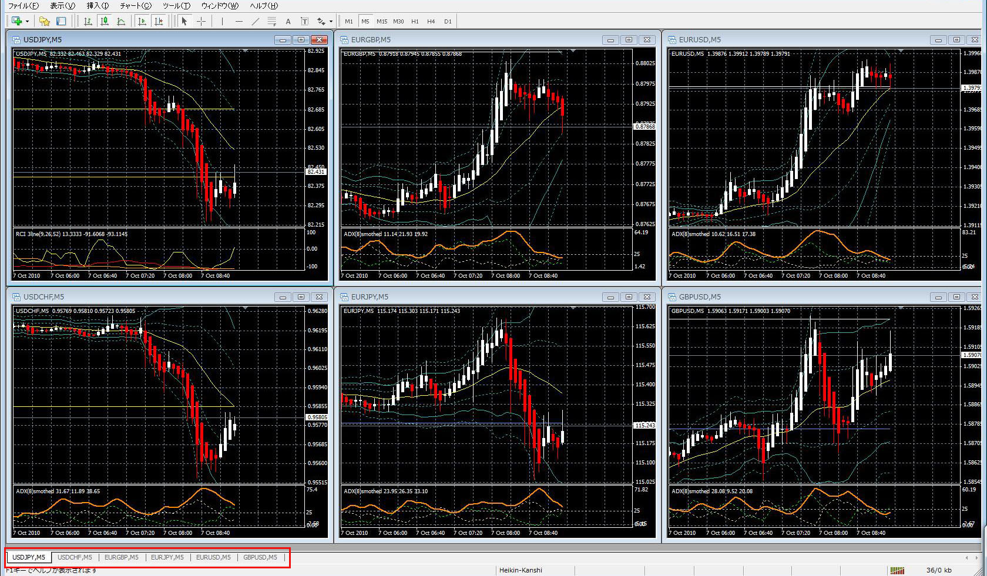Screen dimensions: 987x576
Task: Toggle Auto Scroll chart icon
Action: pos(142,21)
